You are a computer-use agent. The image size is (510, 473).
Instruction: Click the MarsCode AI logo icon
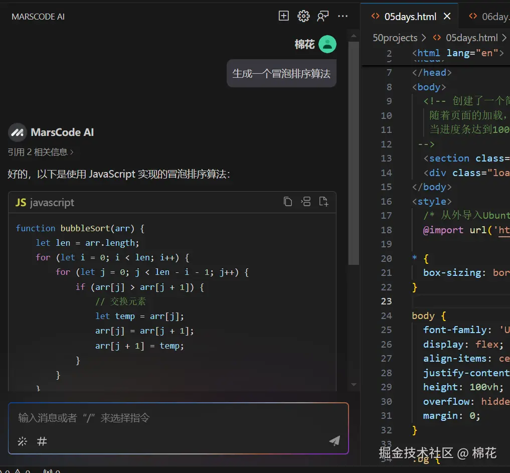coord(17,132)
